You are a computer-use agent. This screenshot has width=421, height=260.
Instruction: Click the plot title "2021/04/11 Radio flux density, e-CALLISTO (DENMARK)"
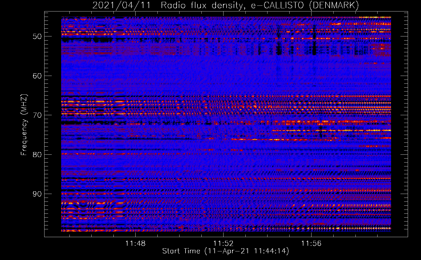click(x=226, y=5)
